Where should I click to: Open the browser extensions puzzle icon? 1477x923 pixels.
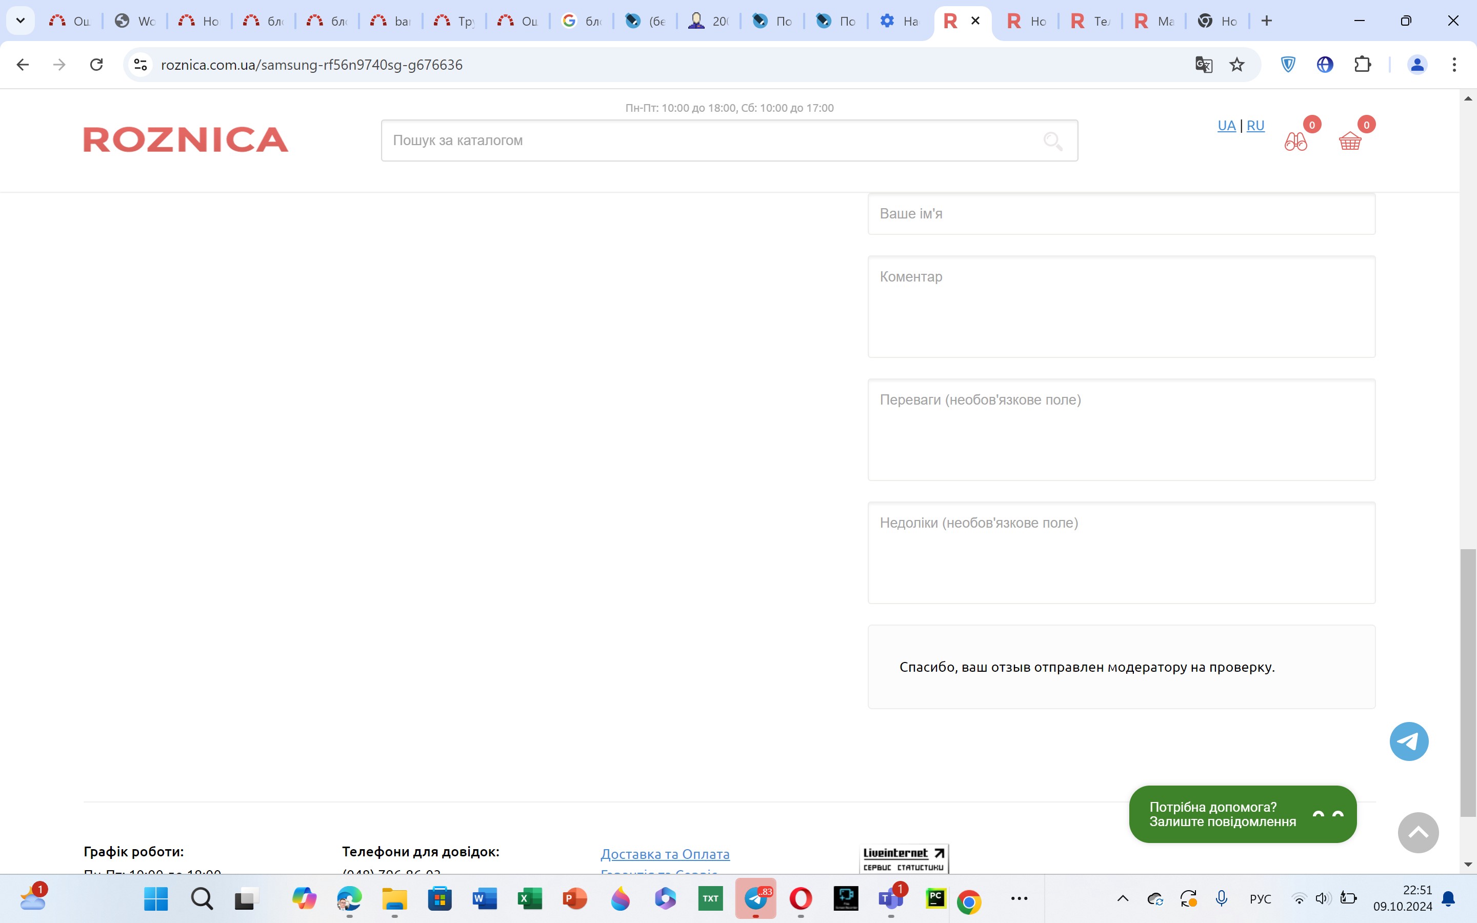(x=1362, y=65)
